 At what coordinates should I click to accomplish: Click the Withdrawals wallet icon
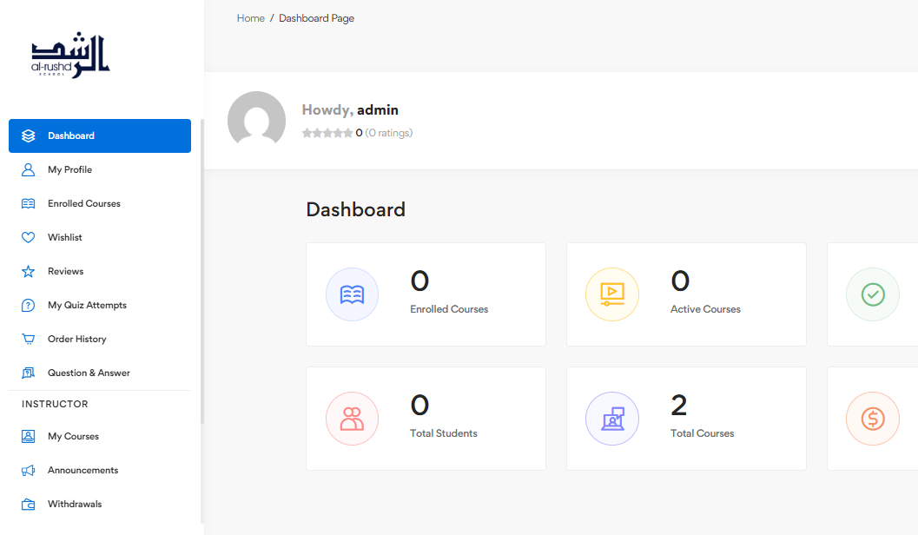(x=28, y=505)
